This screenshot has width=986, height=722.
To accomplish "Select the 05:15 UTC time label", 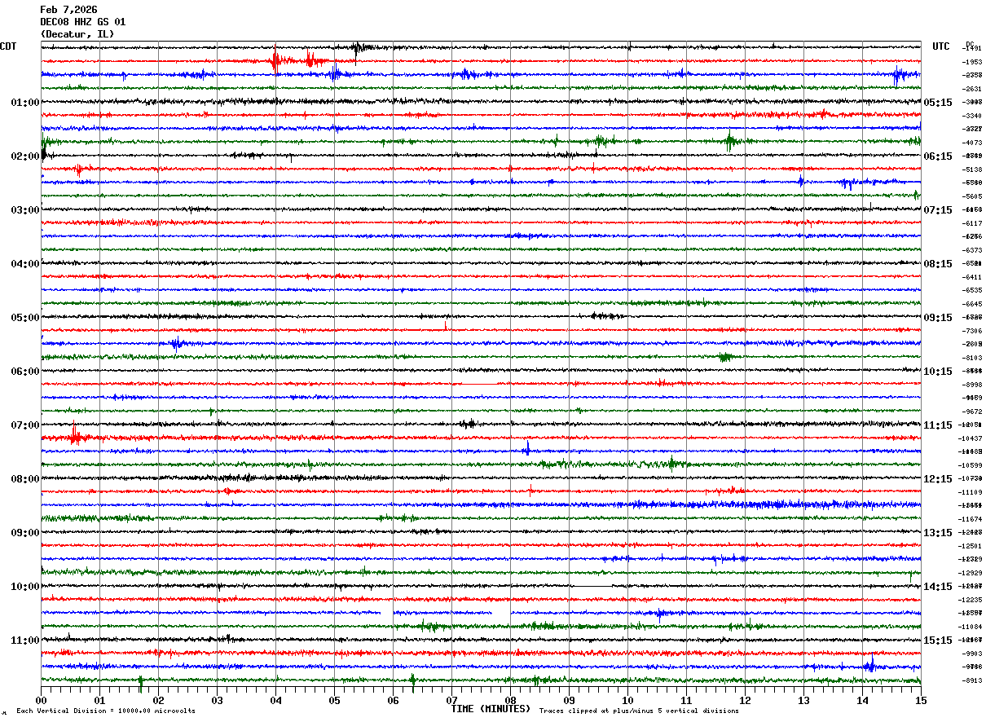I will pyautogui.click(x=938, y=103).
